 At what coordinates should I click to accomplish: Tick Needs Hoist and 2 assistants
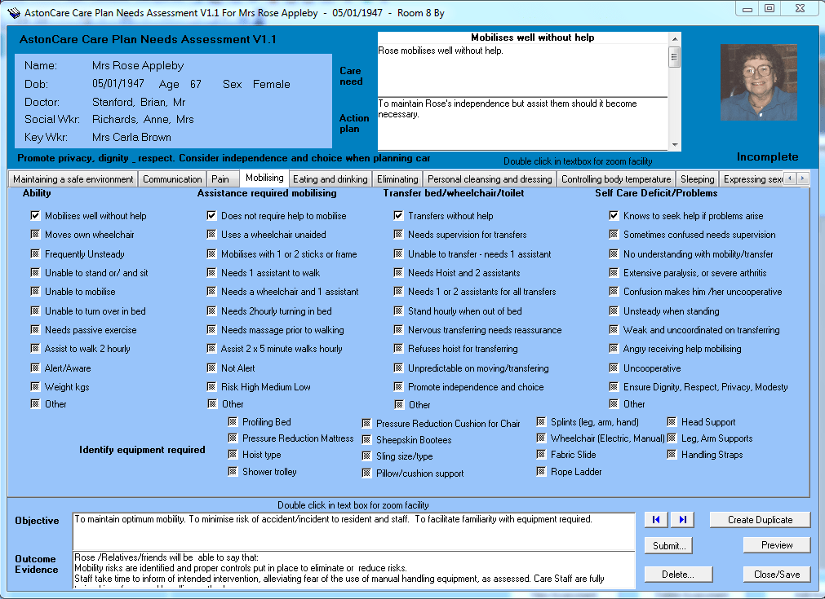(398, 273)
